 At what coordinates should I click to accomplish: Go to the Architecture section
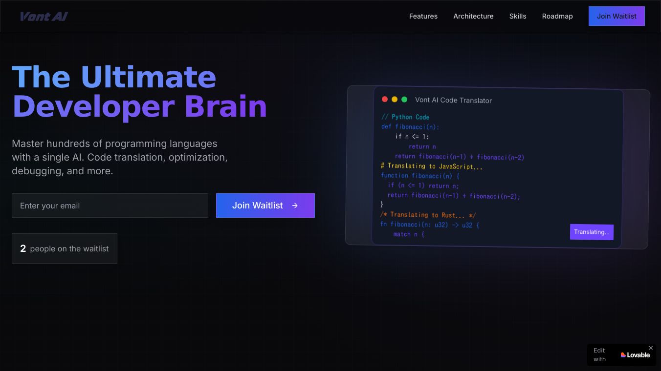(473, 16)
